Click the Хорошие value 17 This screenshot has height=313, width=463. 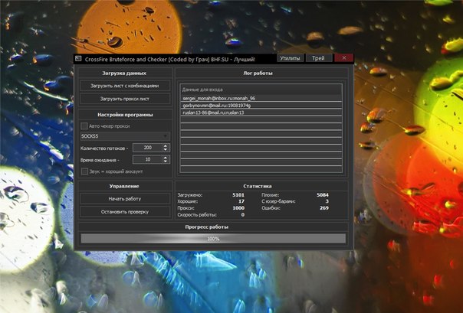(x=241, y=201)
